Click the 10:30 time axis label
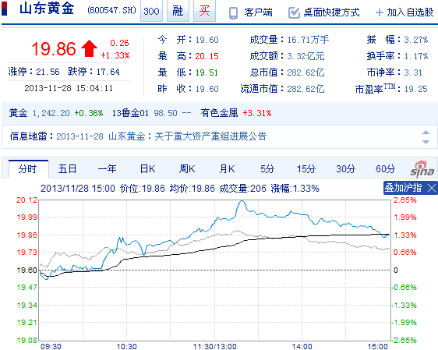This screenshot has width=438, height=350. (x=126, y=346)
